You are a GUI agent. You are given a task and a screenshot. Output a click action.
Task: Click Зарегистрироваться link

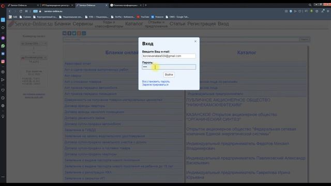click(155, 85)
